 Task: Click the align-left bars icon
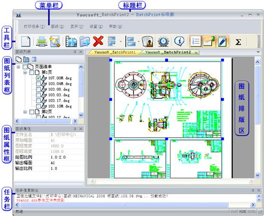131,41
